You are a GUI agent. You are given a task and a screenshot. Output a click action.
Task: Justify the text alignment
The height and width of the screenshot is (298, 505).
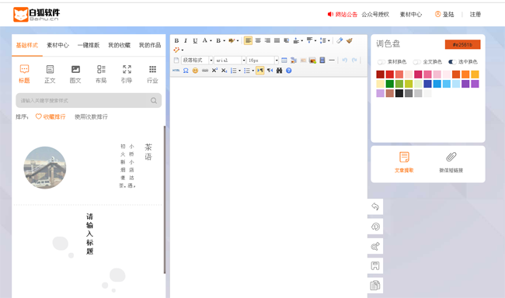[277, 40]
